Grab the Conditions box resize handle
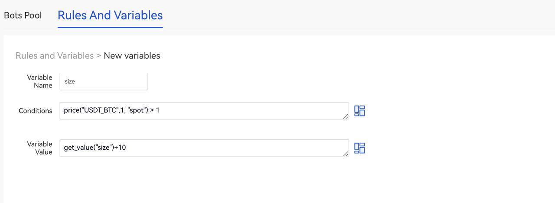Viewport: 555px width, 203px height. 346,116
